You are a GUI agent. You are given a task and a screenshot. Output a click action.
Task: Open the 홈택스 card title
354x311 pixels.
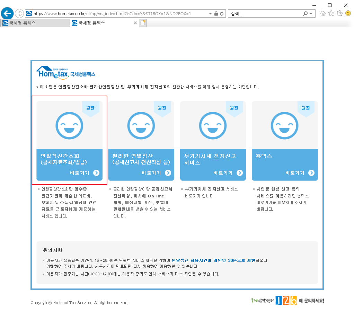tap(264, 156)
